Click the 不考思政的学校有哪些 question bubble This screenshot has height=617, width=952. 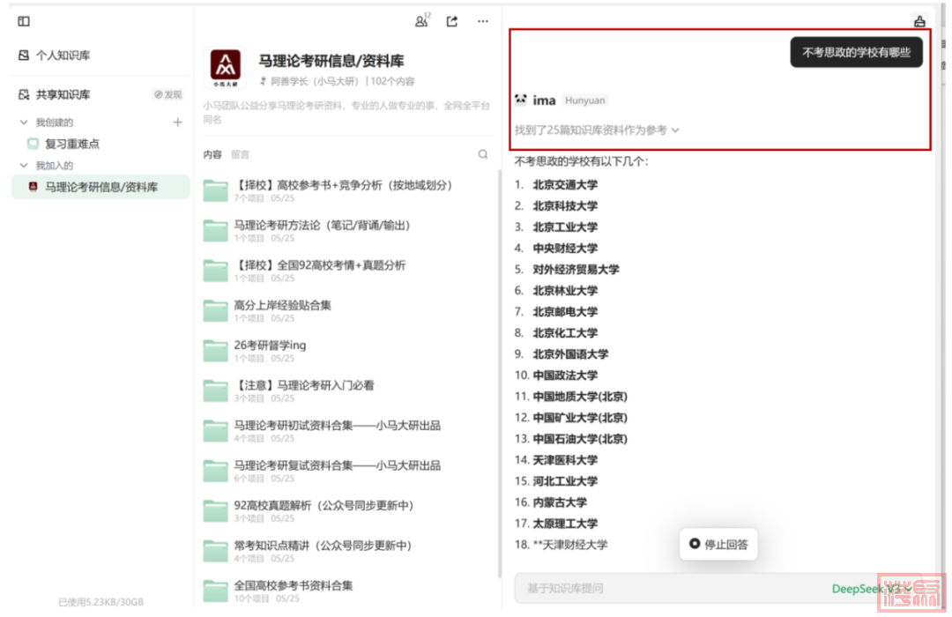[x=856, y=52]
